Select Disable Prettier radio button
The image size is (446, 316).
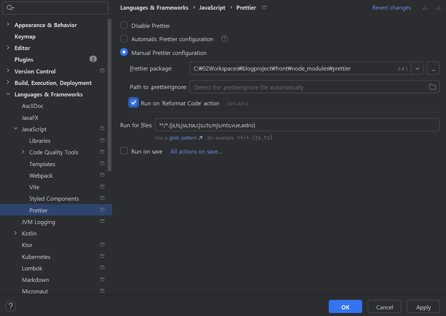click(124, 26)
